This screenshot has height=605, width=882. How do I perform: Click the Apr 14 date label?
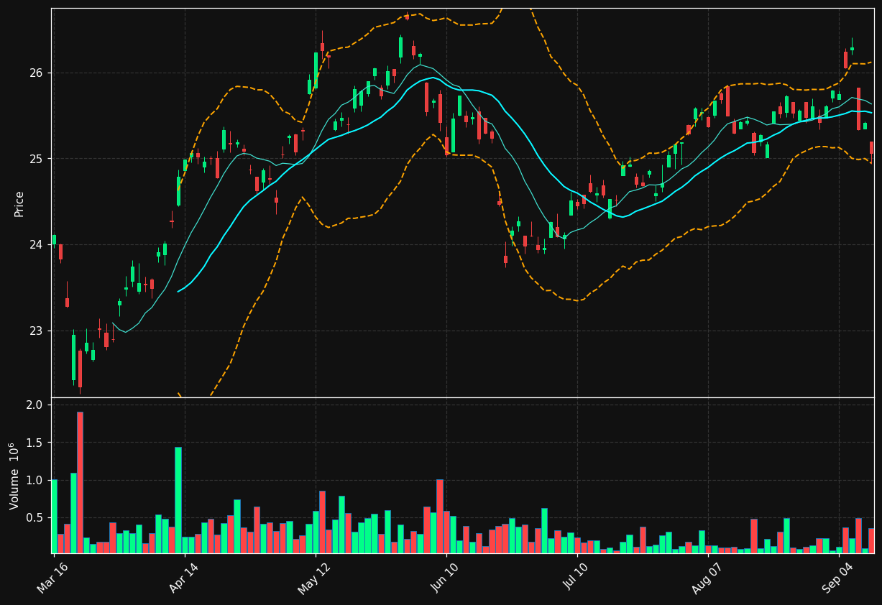point(183,577)
